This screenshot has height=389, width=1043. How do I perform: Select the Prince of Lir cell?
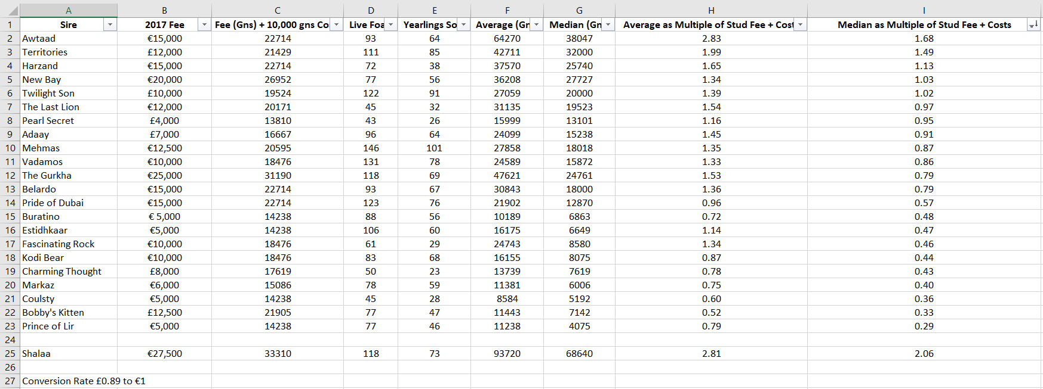pos(69,326)
